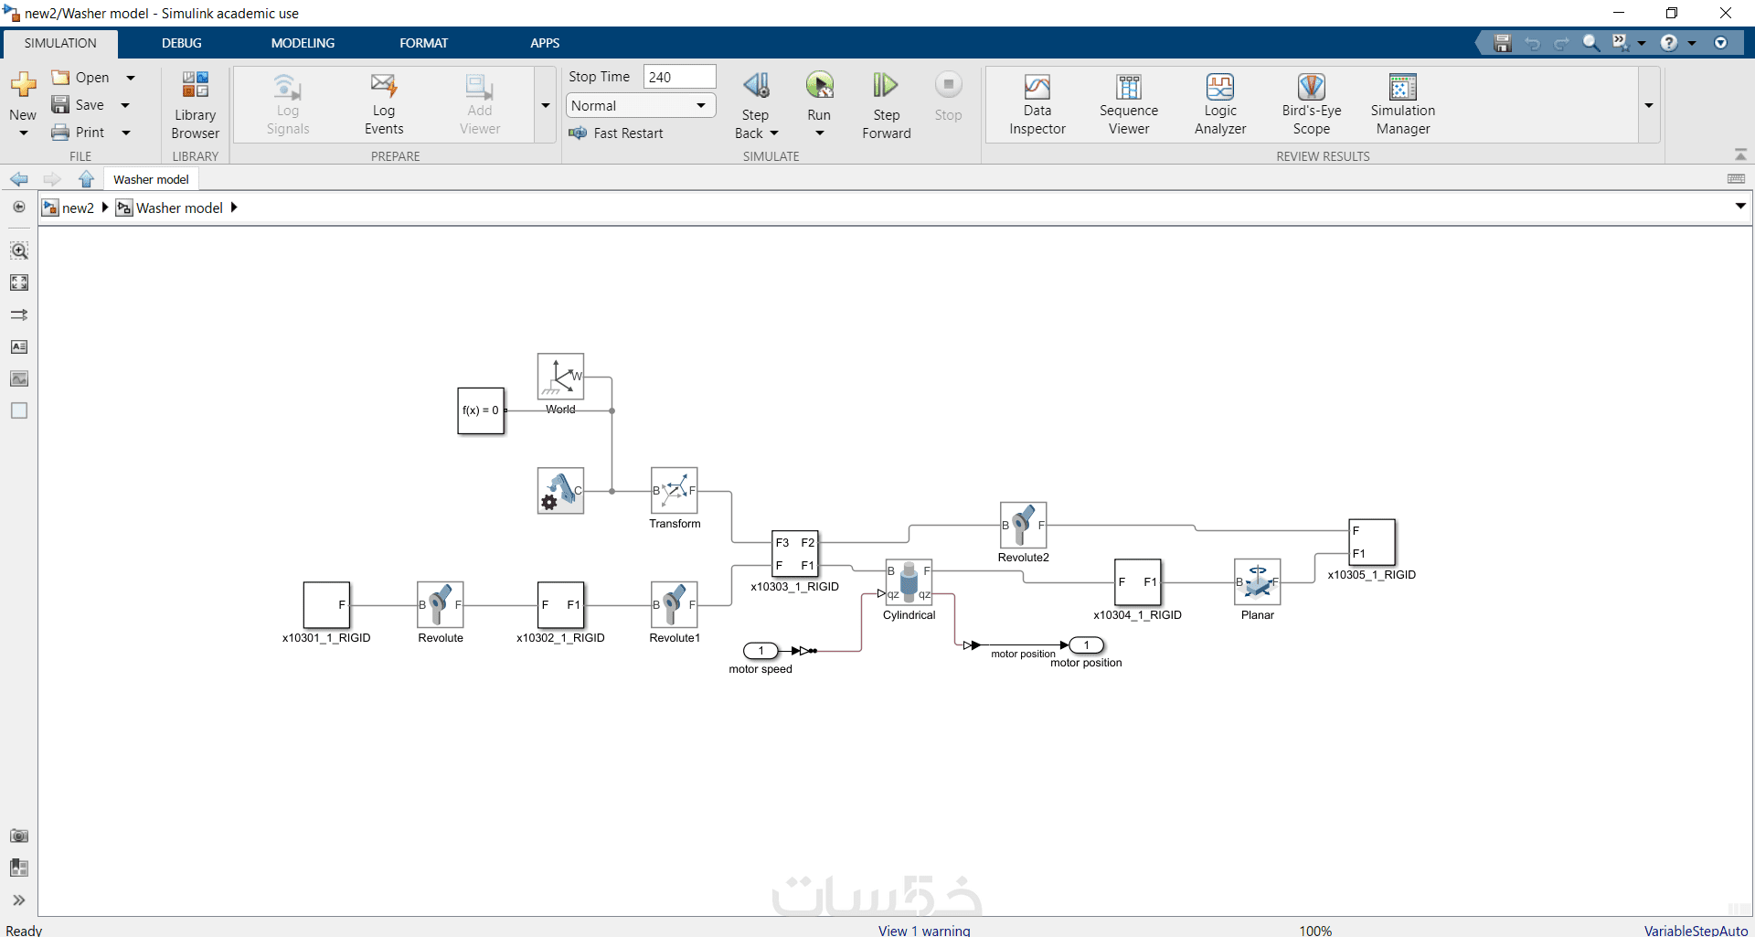Click the motor speed input port

(x=760, y=651)
